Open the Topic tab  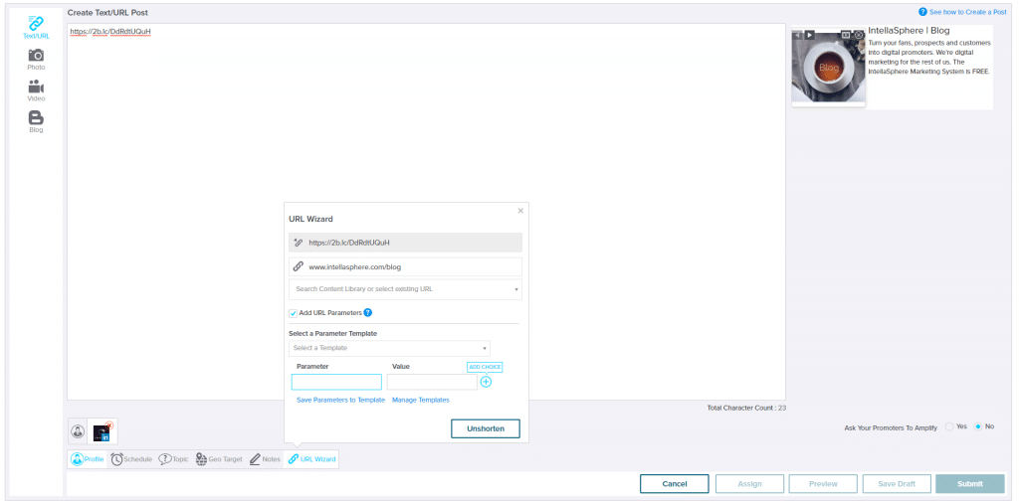click(x=173, y=459)
